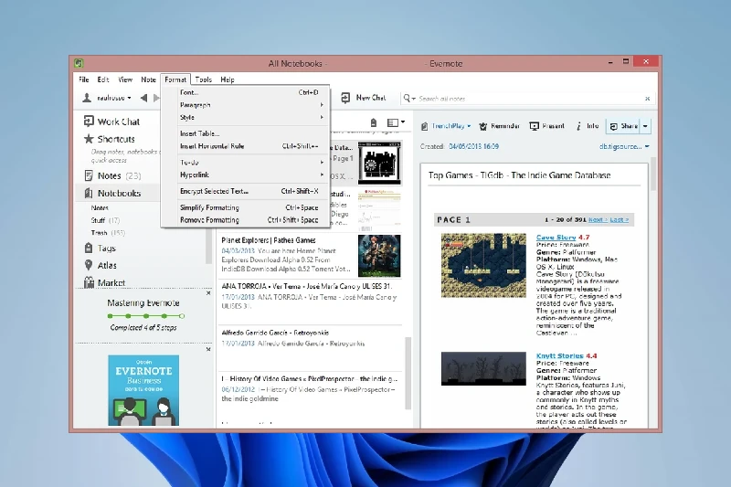This screenshot has height=487, width=731.
Task: Open the Atlas map view
Action: (x=107, y=265)
